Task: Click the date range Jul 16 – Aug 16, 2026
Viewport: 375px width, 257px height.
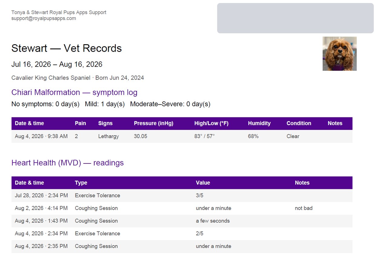Action: 57,64
